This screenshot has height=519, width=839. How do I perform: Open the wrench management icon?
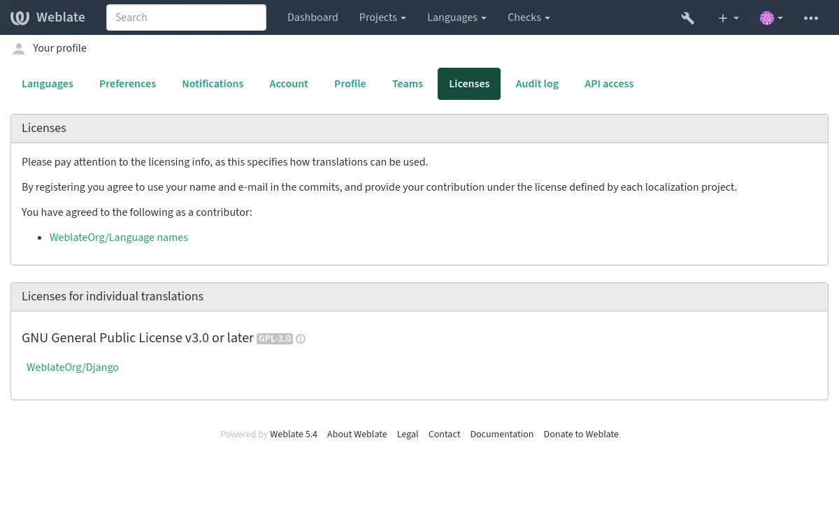click(688, 17)
